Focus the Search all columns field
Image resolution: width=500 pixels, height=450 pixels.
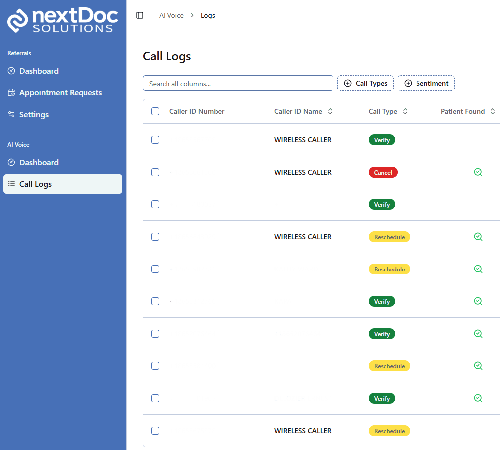pos(238,83)
